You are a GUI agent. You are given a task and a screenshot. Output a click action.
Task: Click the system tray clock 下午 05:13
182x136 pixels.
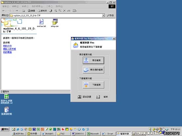(x=175, y=129)
